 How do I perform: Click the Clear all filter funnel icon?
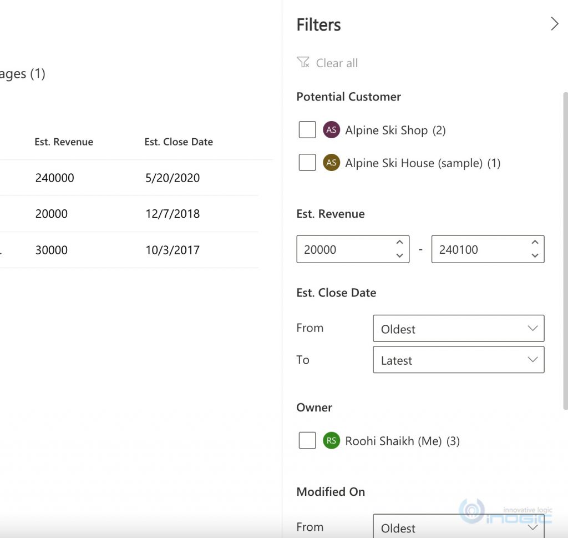(303, 63)
